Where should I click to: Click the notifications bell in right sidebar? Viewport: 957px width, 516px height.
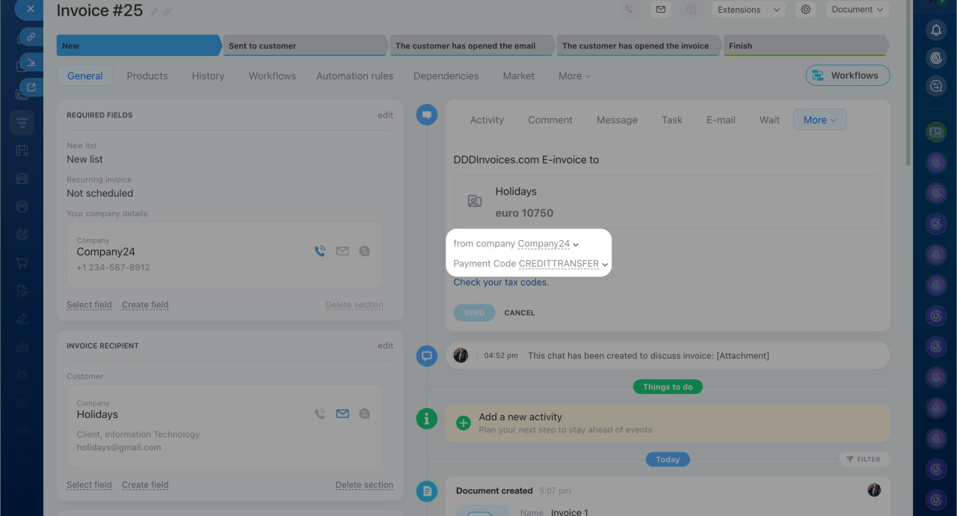(936, 30)
